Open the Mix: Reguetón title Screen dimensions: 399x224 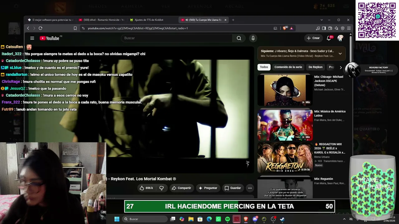pos(324,179)
